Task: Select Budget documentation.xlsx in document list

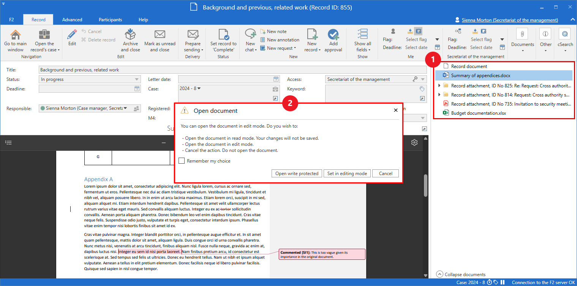Action: [x=478, y=113]
